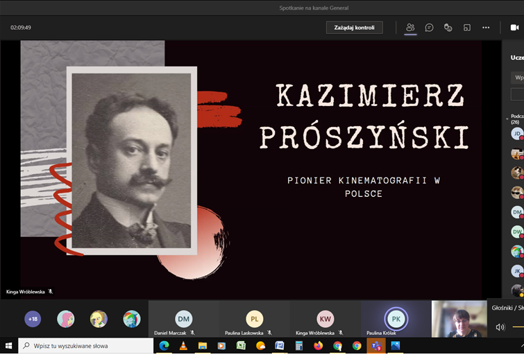Open Calculator from the taskbar
This screenshot has width=524, height=357.
(x=298, y=346)
